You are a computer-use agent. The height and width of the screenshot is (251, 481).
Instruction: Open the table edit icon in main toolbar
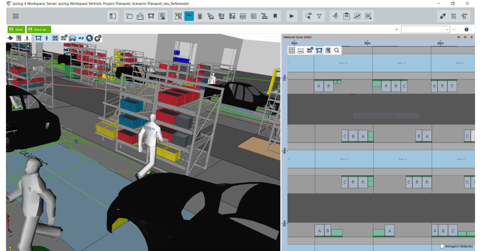(254, 16)
